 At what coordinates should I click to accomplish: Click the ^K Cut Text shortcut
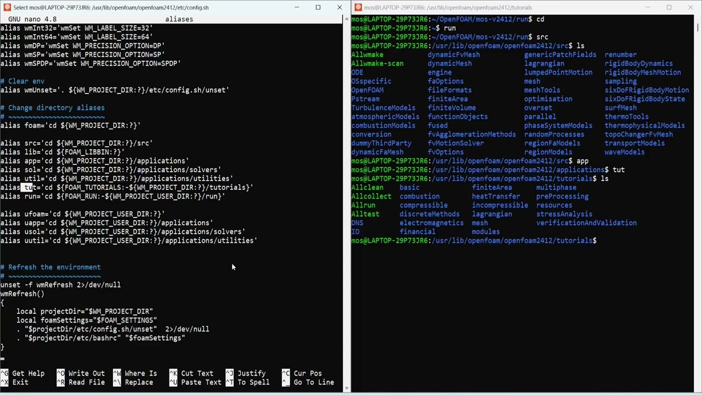[191, 373]
